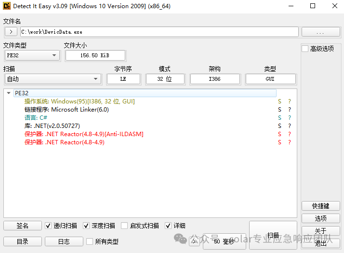Click the arrow button beside file path
Screen dimensions: 344x253
point(11,32)
